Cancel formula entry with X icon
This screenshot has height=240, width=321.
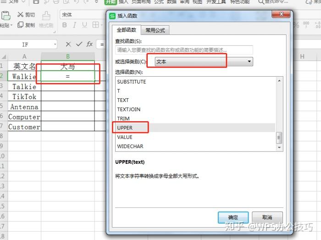68,44
